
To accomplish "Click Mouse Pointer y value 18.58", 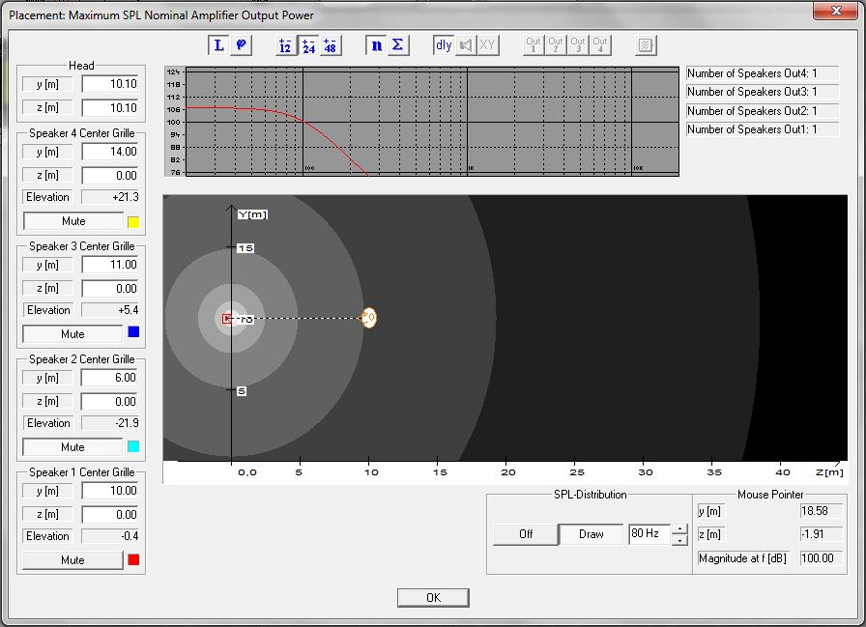I will tap(822, 511).
